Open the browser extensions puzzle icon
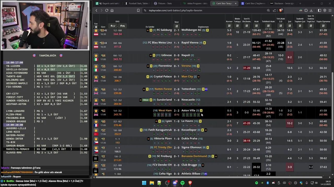 click(x=306, y=10)
